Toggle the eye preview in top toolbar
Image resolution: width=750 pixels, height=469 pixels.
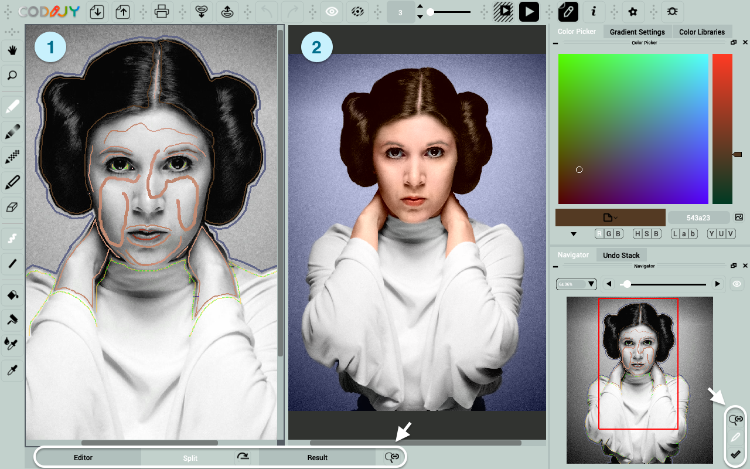332,11
